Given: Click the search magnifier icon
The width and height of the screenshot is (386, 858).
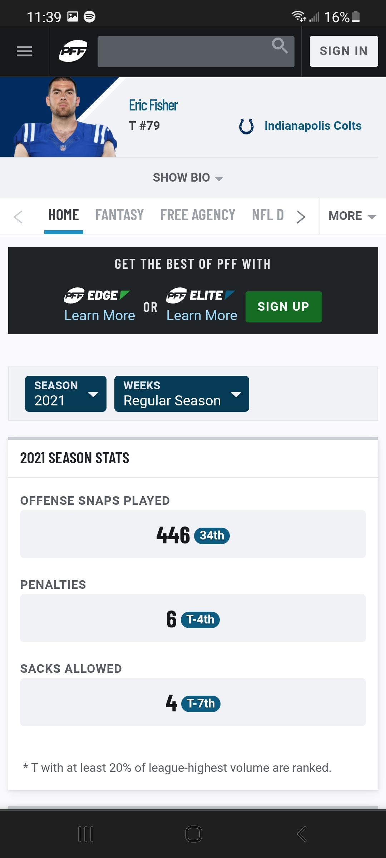Looking at the screenshot, I should 279,46.
